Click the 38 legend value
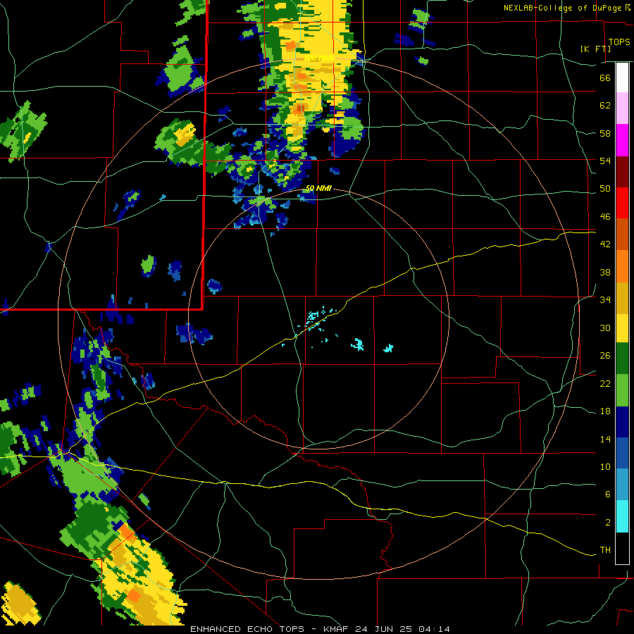 pyautogui.click(x=605, y=272)
